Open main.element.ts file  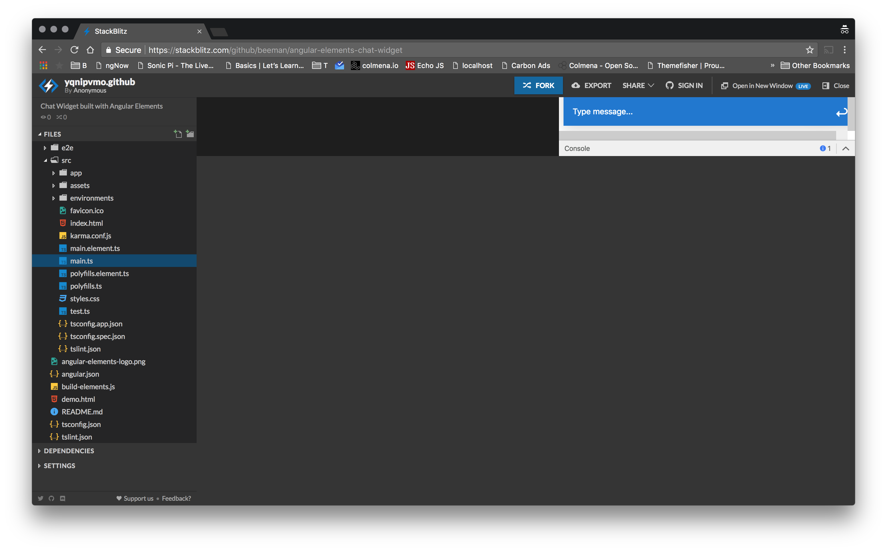95,249
